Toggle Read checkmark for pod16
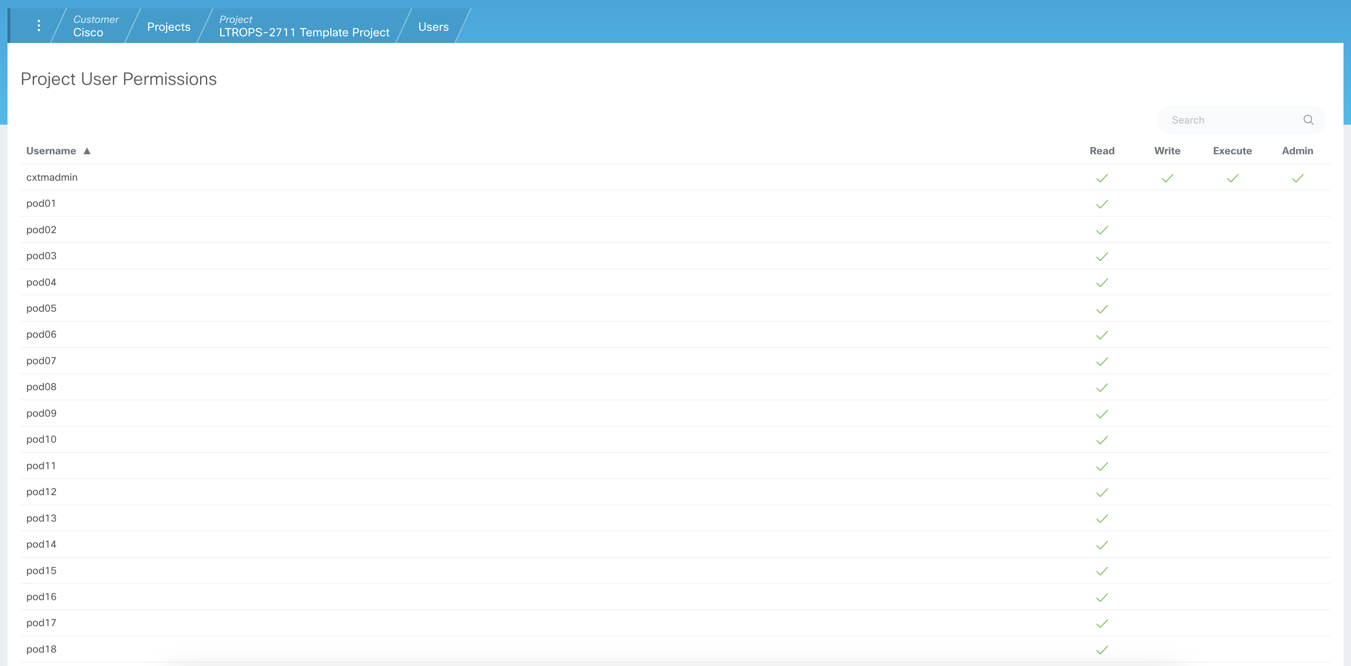 [1102, 598]
